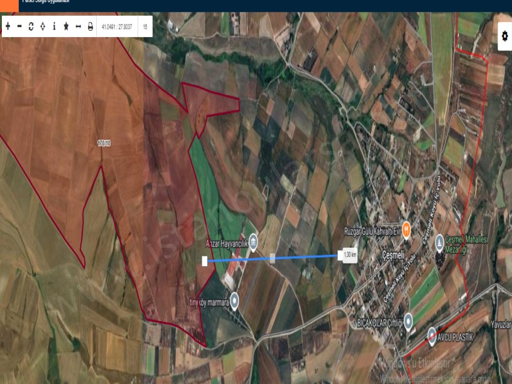This screenshot has width=512, height=384.
Task: Click the tiny köy marmara location pin
Action: [234, 301]
